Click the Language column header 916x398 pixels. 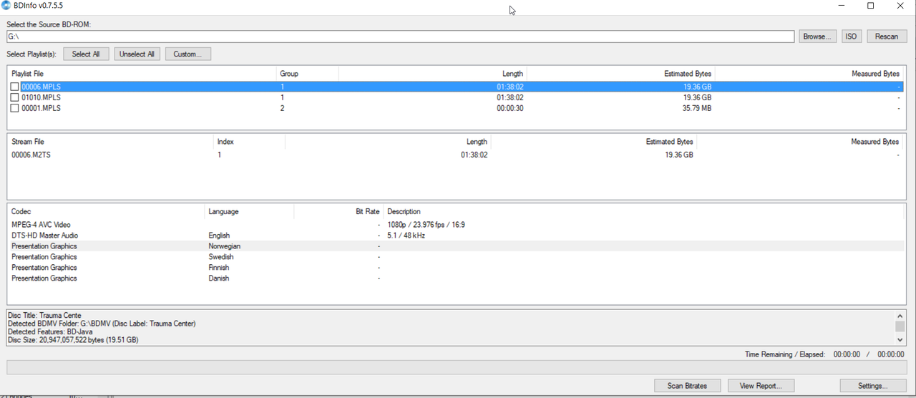coord(249,212)
